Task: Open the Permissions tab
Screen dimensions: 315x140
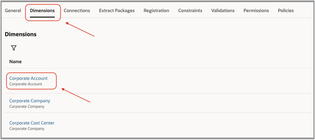Action: [256, 11]
